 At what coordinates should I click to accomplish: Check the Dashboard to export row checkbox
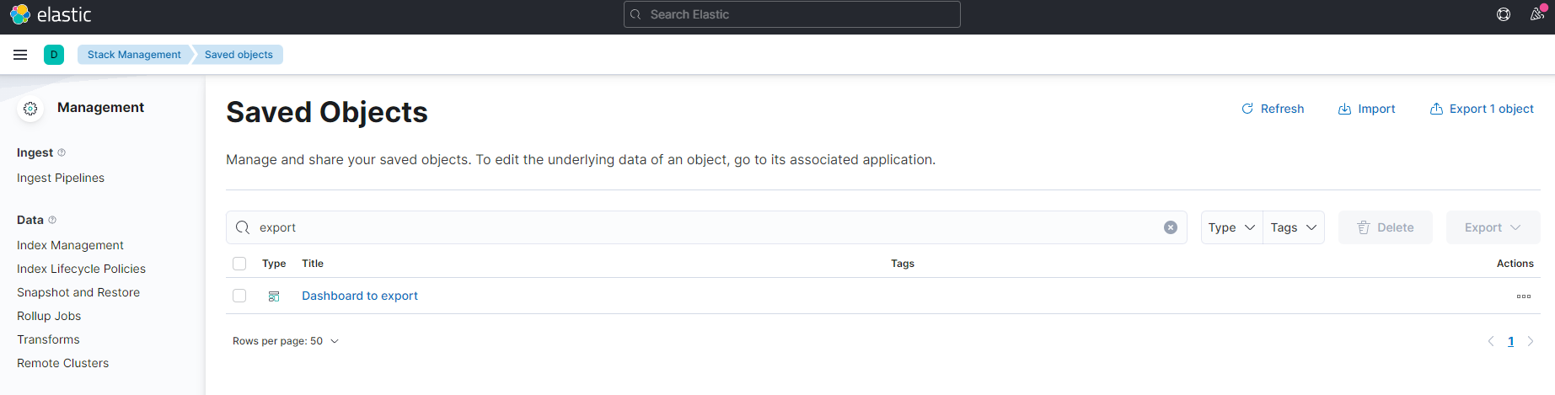coord(239,296)
